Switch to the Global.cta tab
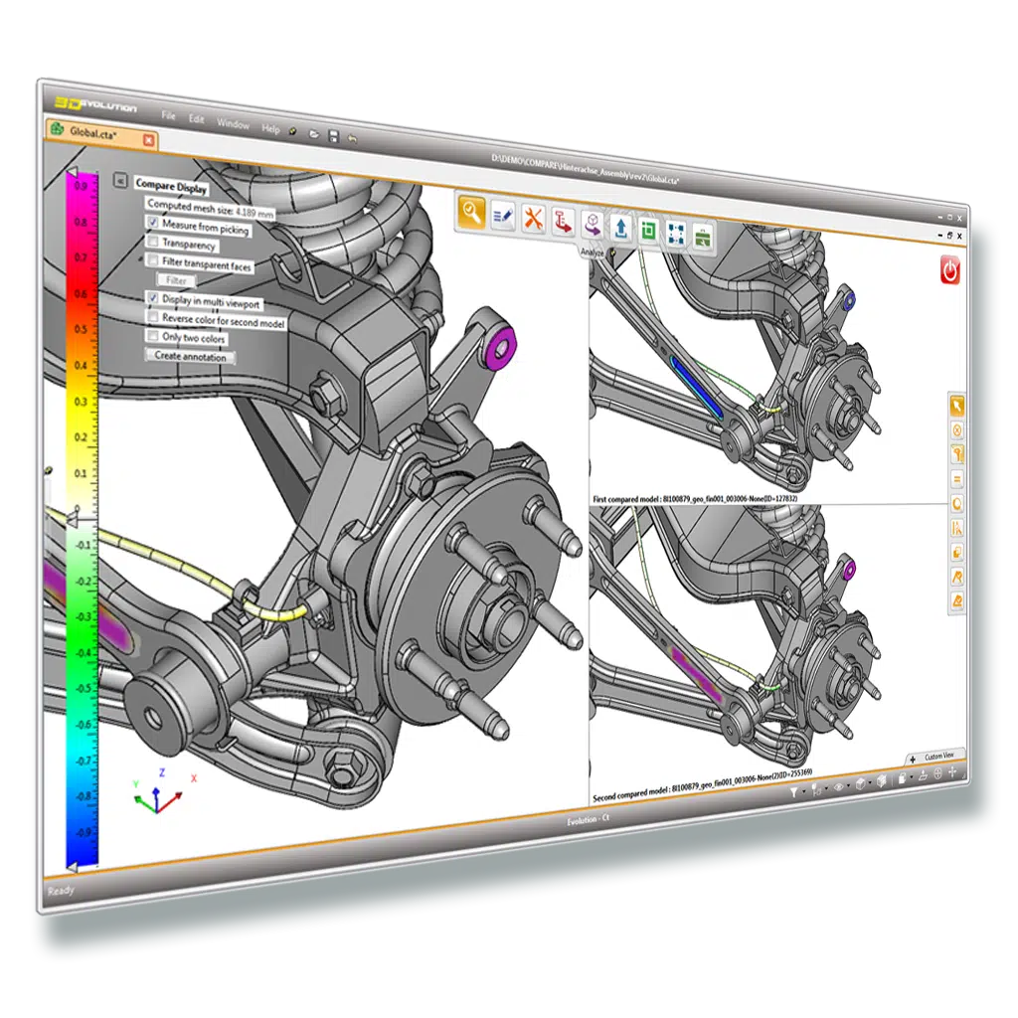The image size is (1018, 1018). (x=91, y=131)
